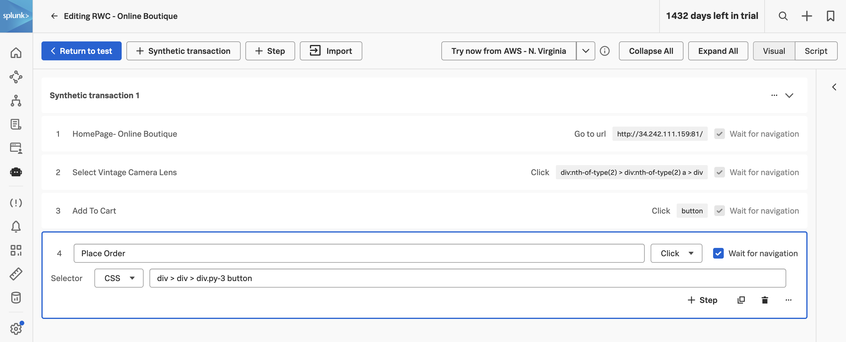This screenshot has width=846, height=342.
Task: Toggle Wait for navigation on Add To Cart
Action: (x=719, y=211)
